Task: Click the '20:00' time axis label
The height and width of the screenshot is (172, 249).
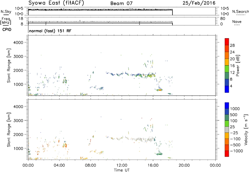Action: click(x=184, y=165)
